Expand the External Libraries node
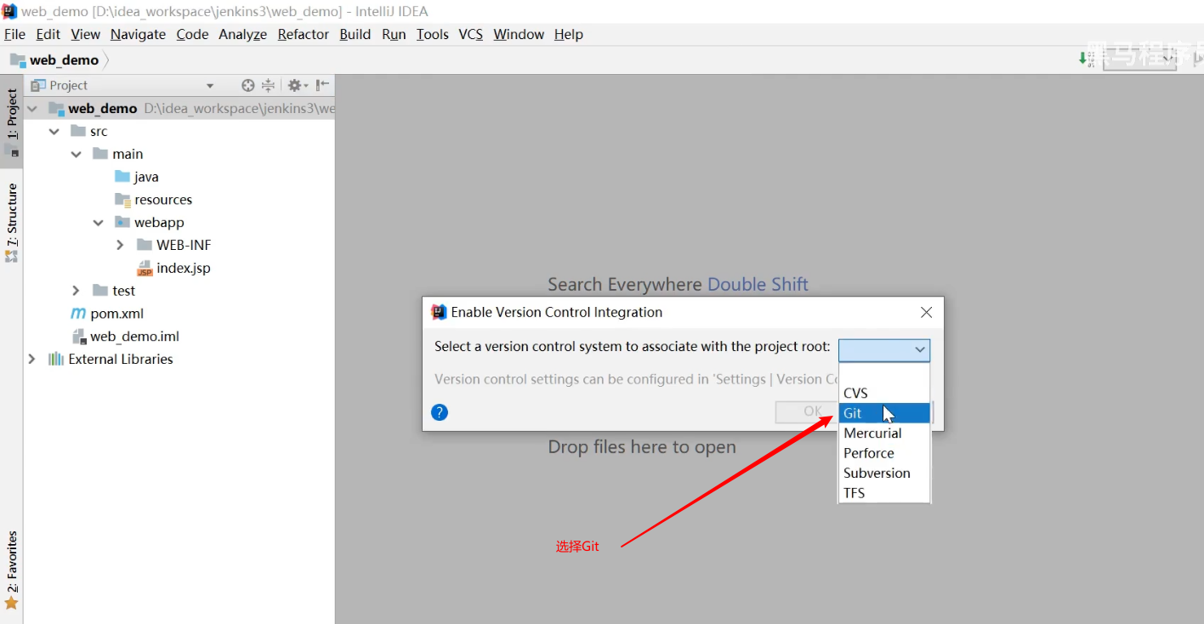Viewport: 1204px width, 624px height. 32,359
